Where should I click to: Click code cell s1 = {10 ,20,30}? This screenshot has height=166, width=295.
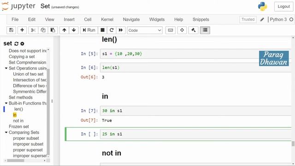coord(195,53)
